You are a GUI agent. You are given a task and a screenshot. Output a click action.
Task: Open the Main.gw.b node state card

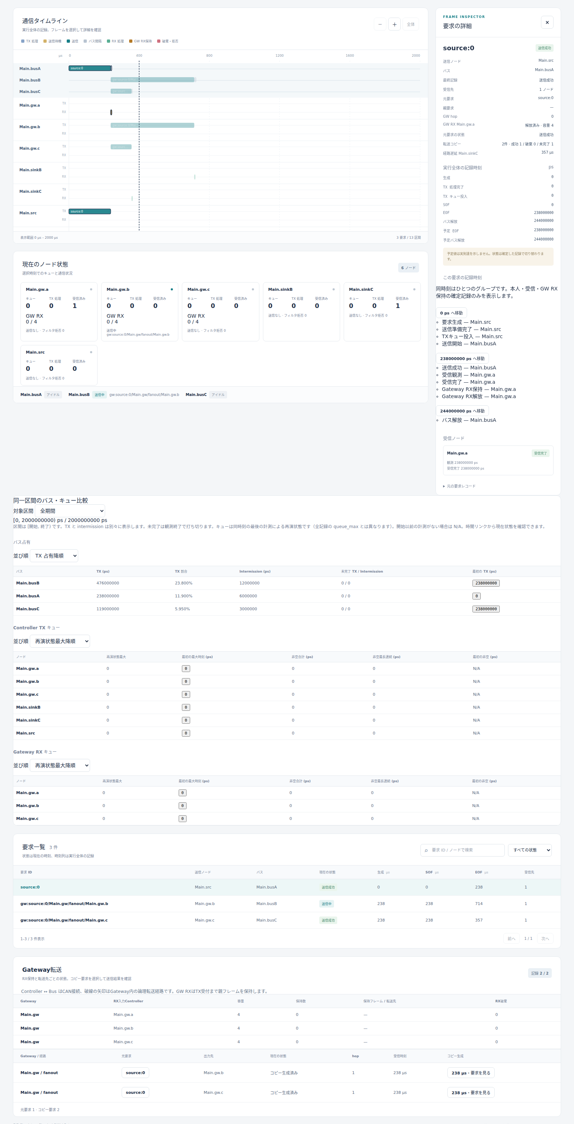click(x=140, y=312)
